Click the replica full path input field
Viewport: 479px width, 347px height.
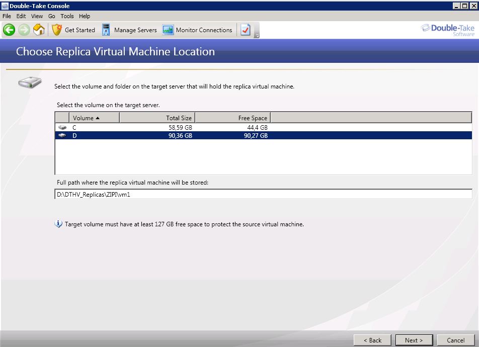pos(263,194)
